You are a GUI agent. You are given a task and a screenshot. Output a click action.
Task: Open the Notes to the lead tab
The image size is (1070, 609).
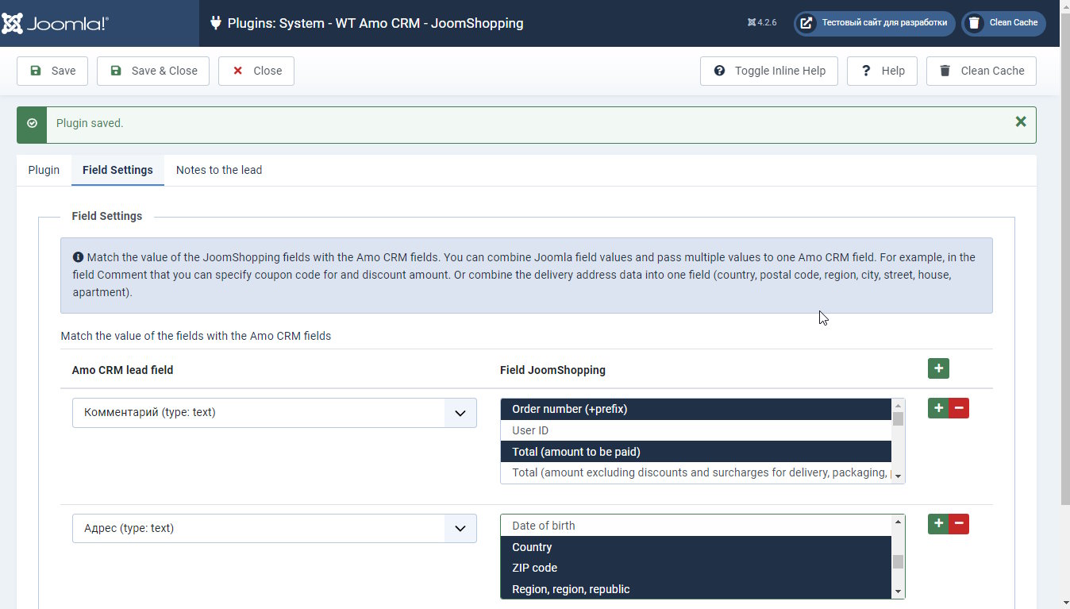219,170
